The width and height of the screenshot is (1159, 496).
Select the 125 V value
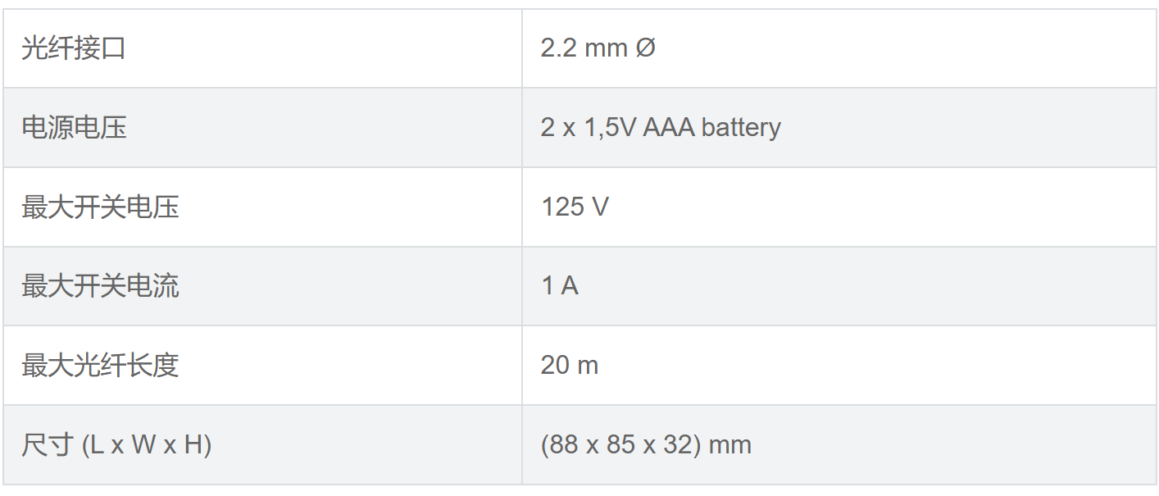[x=575, y=207]
